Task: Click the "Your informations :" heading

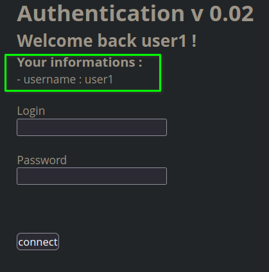Action: (80, 62)
